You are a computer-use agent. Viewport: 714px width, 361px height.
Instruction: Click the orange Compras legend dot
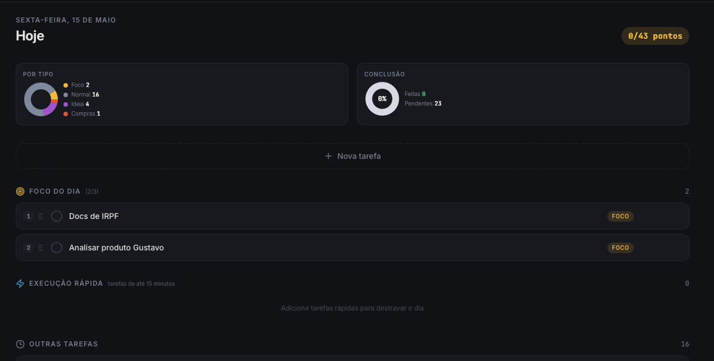coord(66,114)
